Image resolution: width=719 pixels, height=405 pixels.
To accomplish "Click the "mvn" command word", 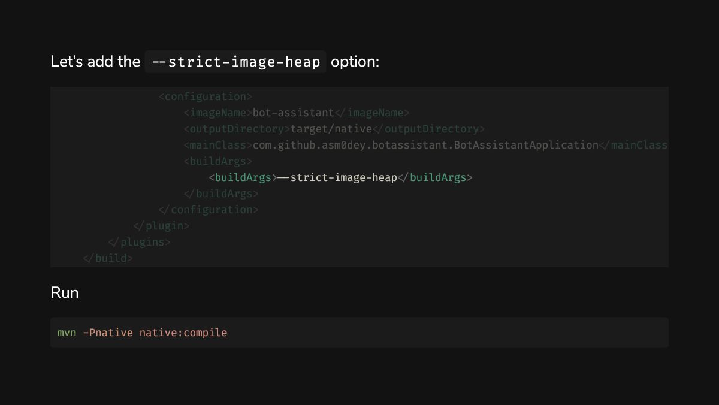I will (x=67, y=333).
